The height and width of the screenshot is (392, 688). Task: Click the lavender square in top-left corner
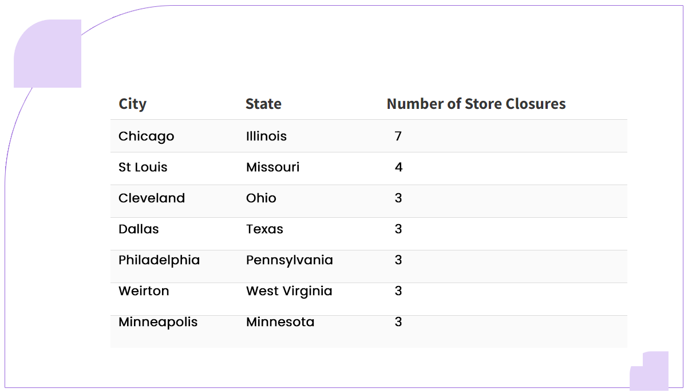[x=48, y=54]
